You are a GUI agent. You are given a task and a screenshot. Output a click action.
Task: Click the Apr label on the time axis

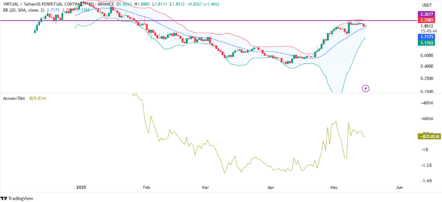point(271,187)
